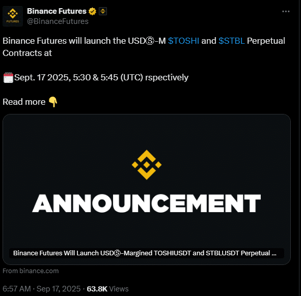Click the 63.8K Views count

107,289
